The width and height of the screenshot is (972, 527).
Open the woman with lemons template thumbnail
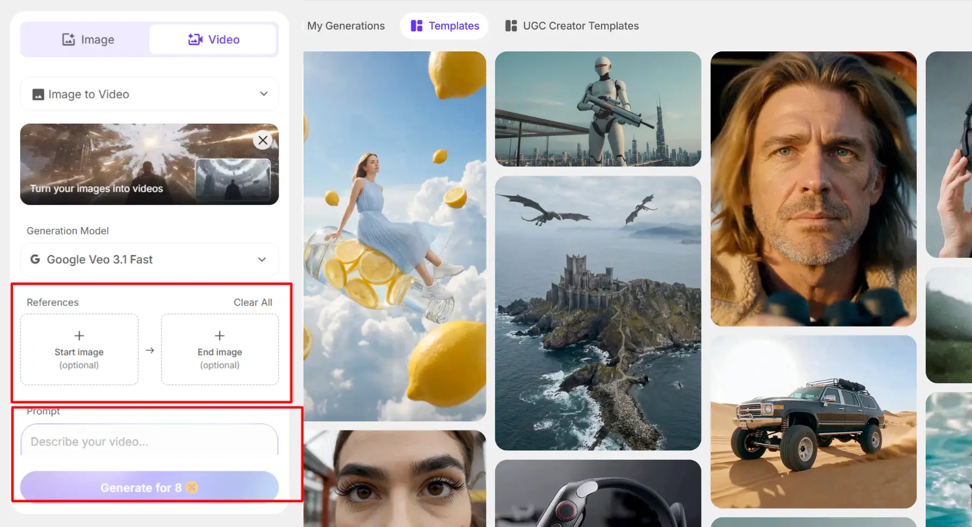coord(395,236)
